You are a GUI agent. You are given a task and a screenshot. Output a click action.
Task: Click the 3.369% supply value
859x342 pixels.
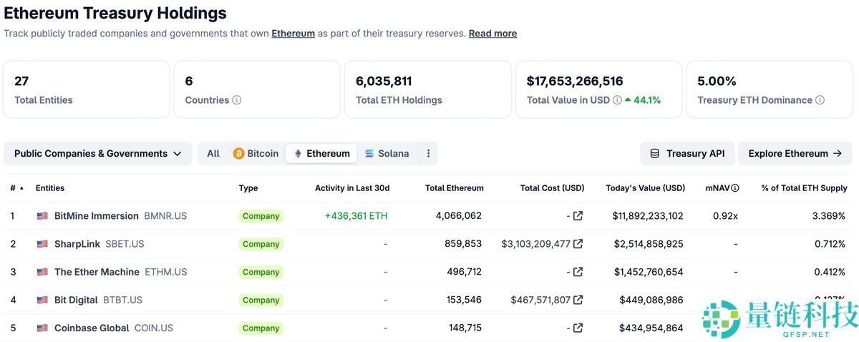(829, 216)
